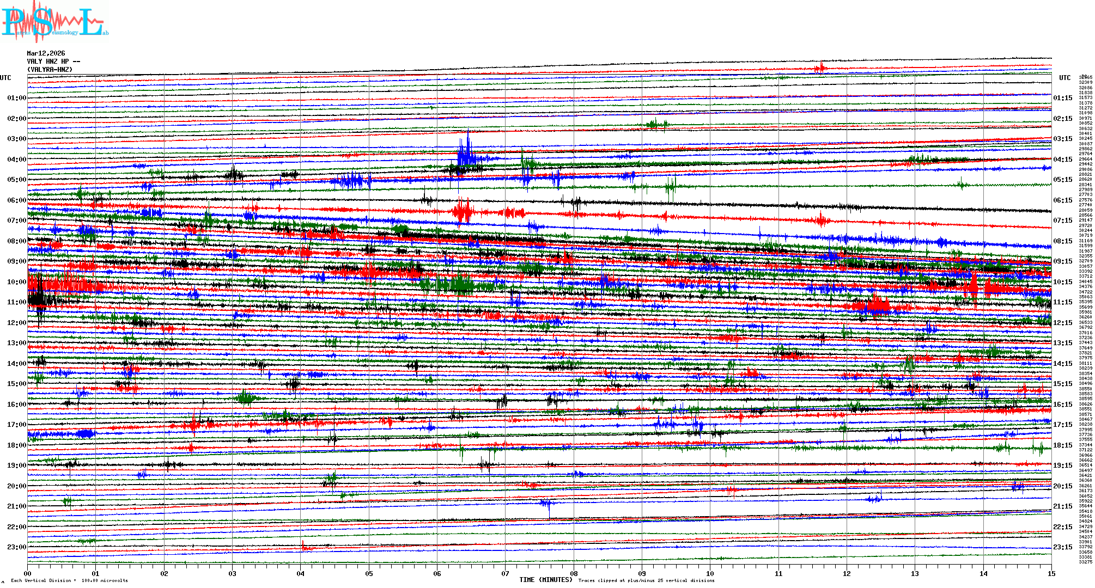Viewport: 1095px width, 588px height.
Task: Click the right UTC axis label
Action: click(1064, 78)
